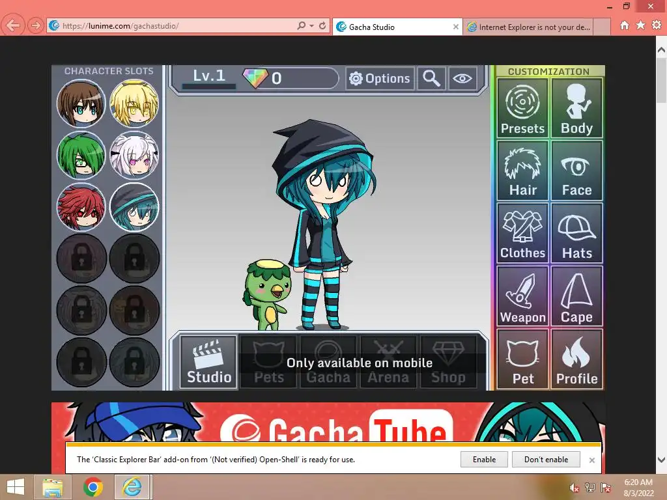667x500 pixels.
Task: Select the brown-haired character slot
Action: pos(81,104)
